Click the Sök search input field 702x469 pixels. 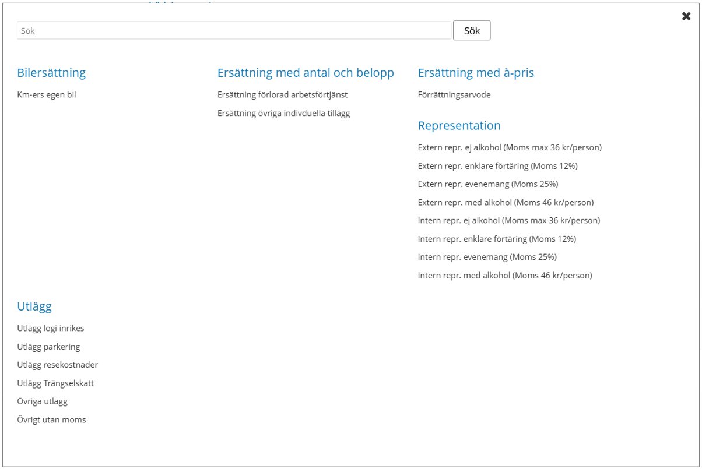click(233, 31)
